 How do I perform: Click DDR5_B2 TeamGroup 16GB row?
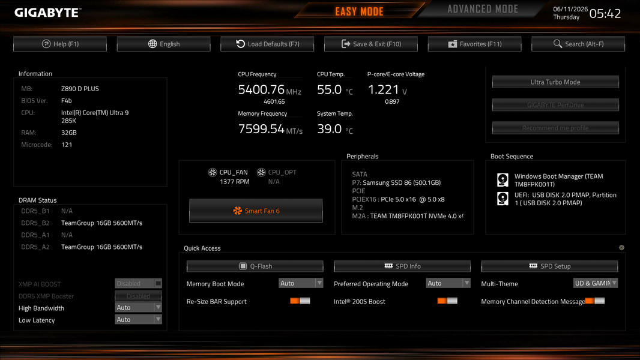(x=82, y=223)
